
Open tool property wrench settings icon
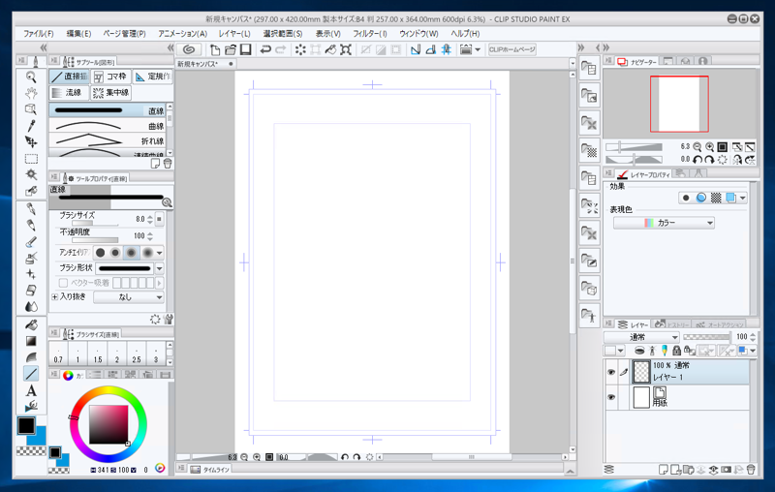[168, 319]
